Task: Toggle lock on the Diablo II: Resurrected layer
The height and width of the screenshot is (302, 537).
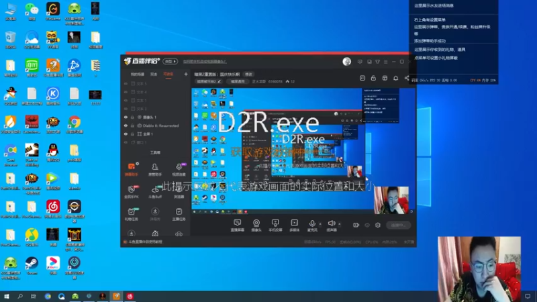Action: point(132,125)
